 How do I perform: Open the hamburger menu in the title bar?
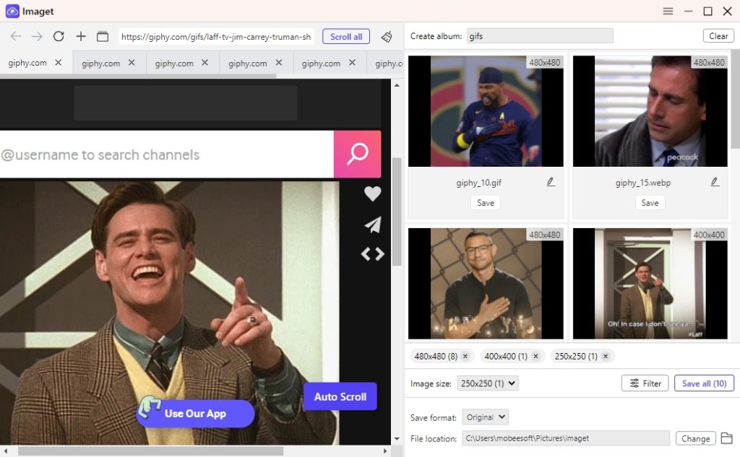coord(668,11)
